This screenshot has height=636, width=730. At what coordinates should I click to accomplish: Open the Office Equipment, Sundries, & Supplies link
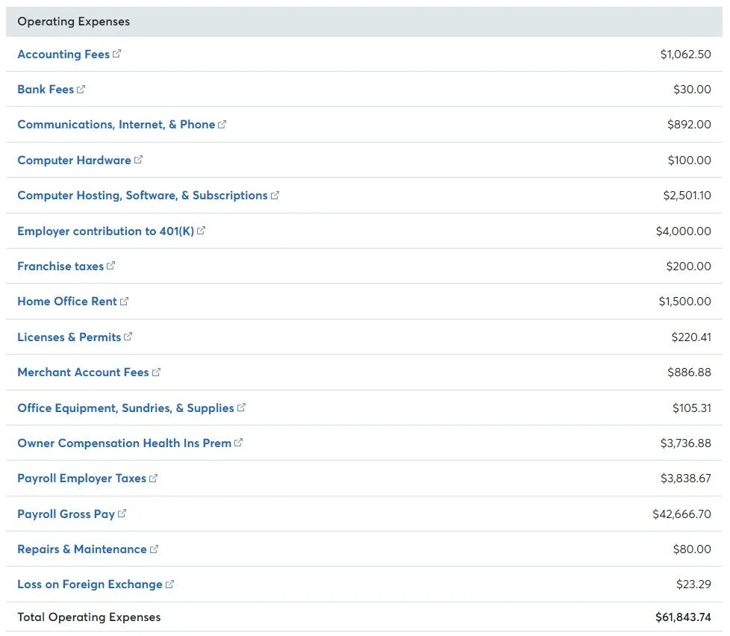125,407
